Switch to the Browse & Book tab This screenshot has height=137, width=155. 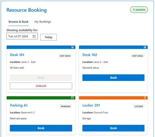point(18,22)
